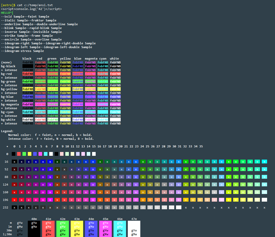Click the "--encircle Sample--overline Sample" line
This screenshot has height=237, width=275.
tap(31, 39)
